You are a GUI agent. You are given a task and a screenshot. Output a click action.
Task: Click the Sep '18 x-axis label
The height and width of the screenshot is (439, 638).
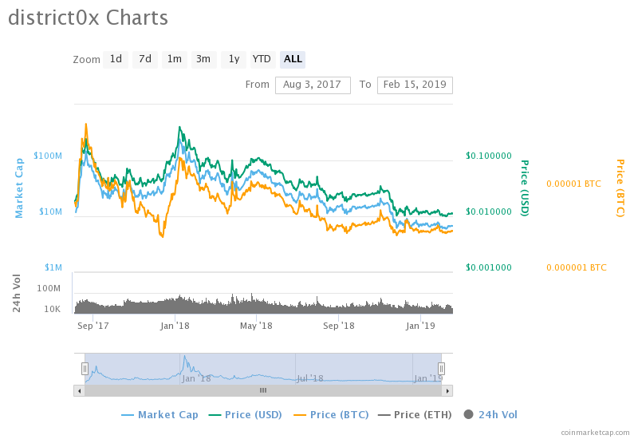click(338, 326)
